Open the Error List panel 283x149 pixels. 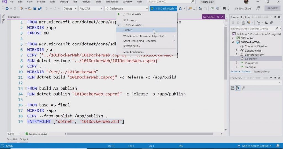click(12, 139)
